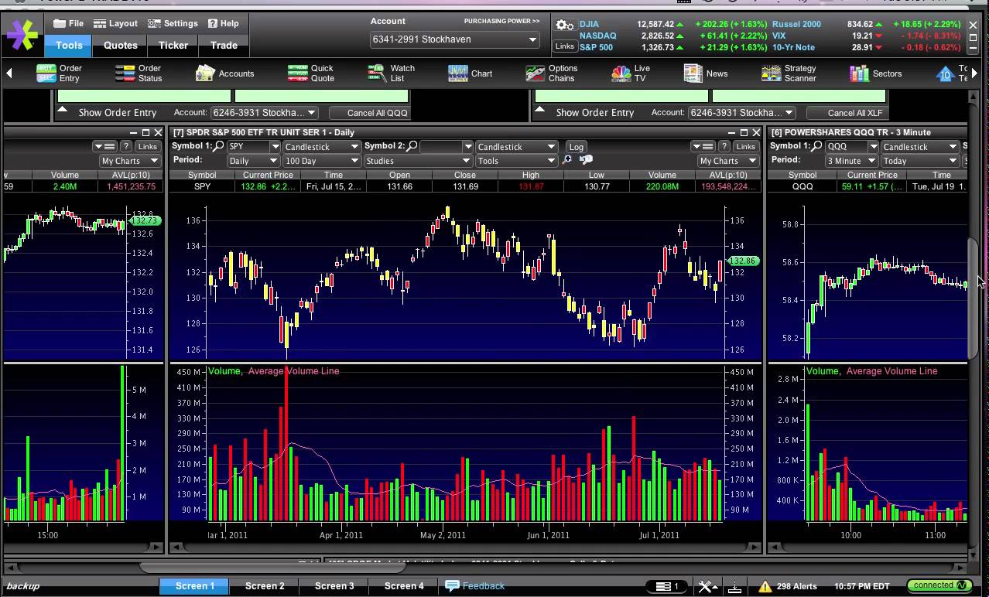989x597 pixels.
Task: Expand the Candlestick chart type dropdown
Action: [x=321, y=146]
